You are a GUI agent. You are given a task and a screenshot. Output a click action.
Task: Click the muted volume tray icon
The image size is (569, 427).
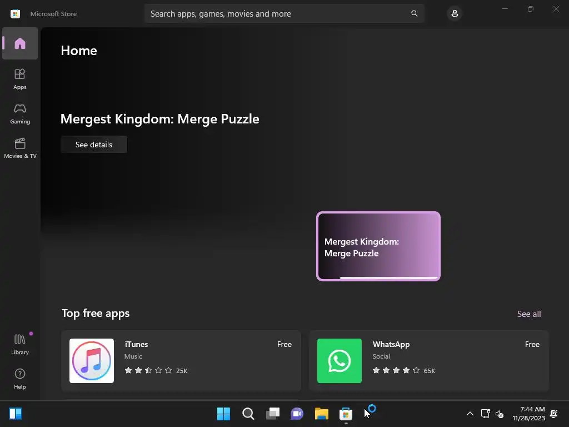[x=500, y=414]
